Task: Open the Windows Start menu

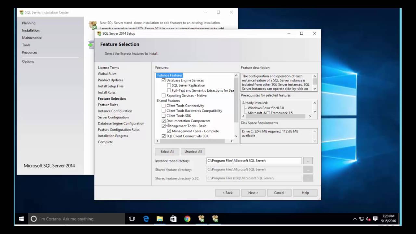Action: (21, 219)
